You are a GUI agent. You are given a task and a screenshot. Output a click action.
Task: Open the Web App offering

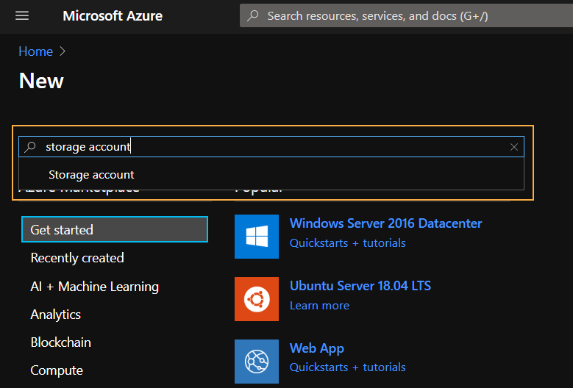[x=317, y=348]
